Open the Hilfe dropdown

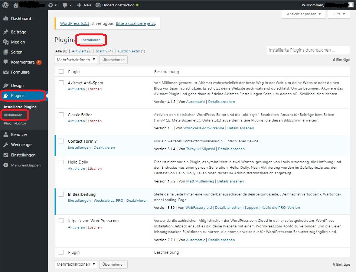tap(338, 14)
